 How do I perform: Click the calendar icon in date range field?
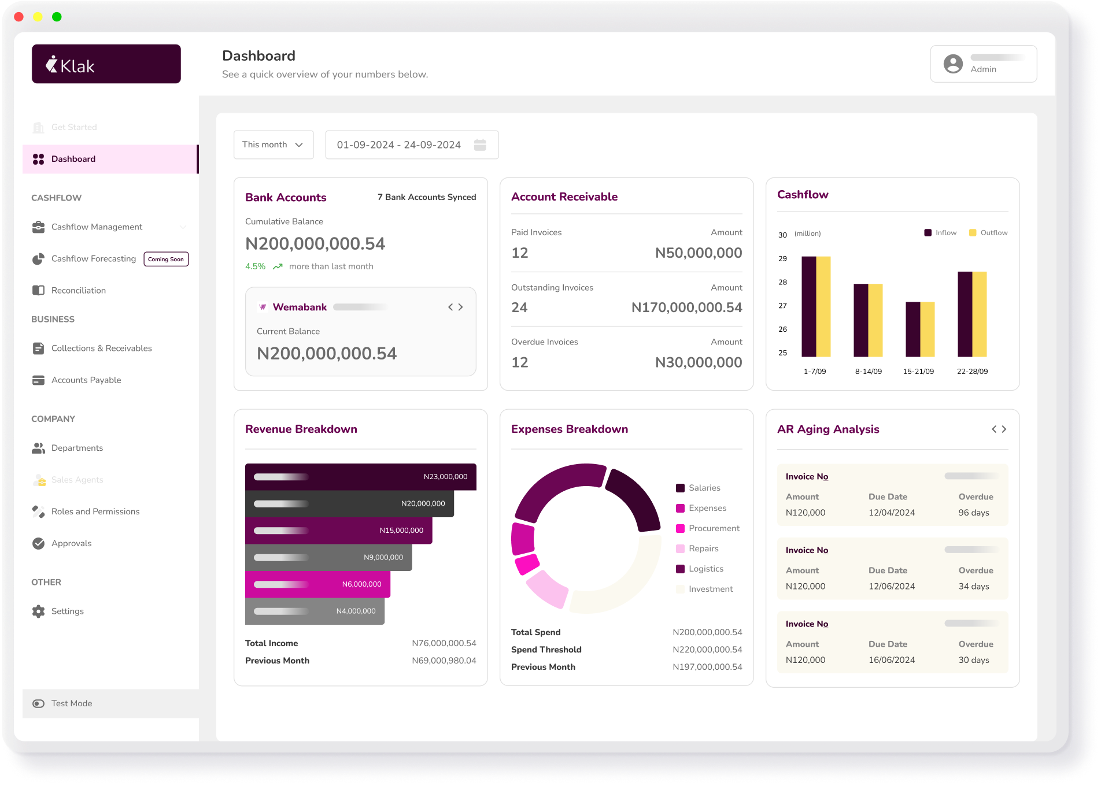[x=479, y=145]
